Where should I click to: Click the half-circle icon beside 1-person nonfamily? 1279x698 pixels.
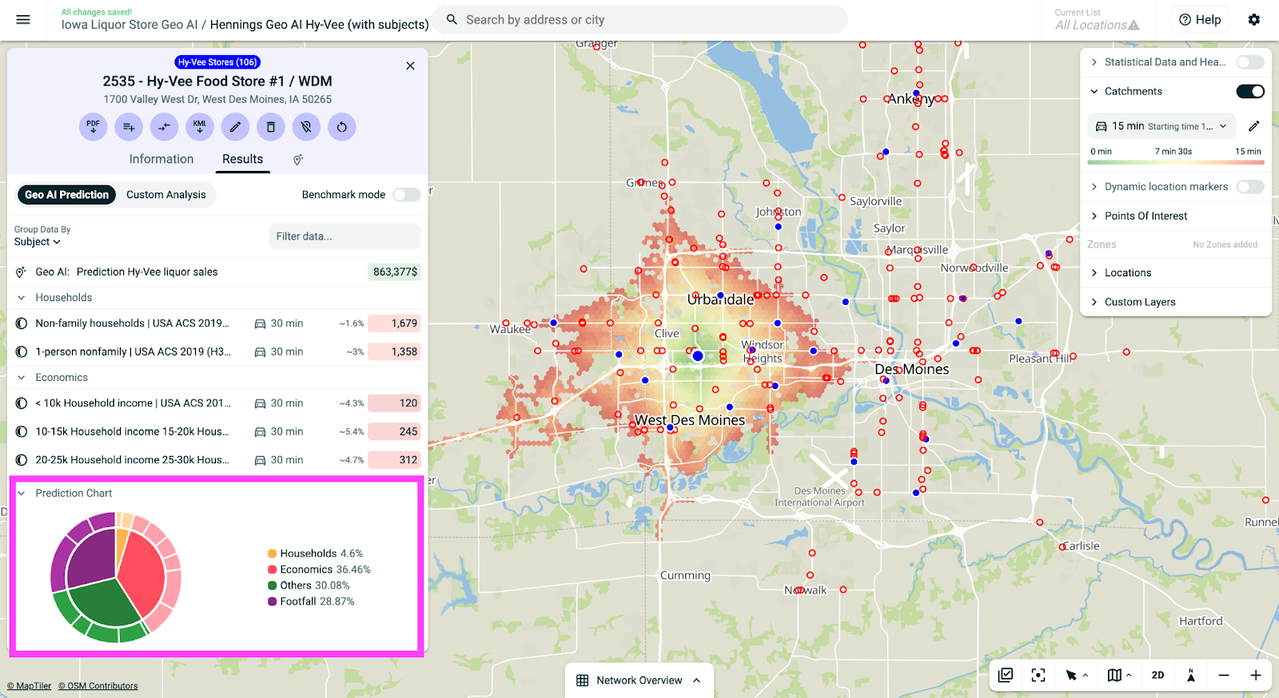coord(22,351)
